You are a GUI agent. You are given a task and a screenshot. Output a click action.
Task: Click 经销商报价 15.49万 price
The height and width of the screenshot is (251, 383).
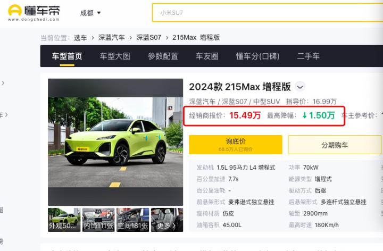point(225,115)
